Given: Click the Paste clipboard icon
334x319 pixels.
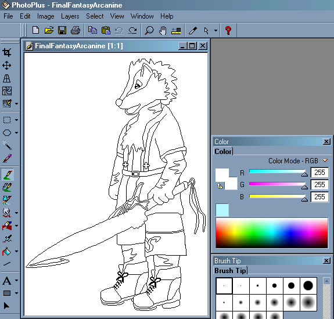Looking at the screenshot, I should coord(106,30).
